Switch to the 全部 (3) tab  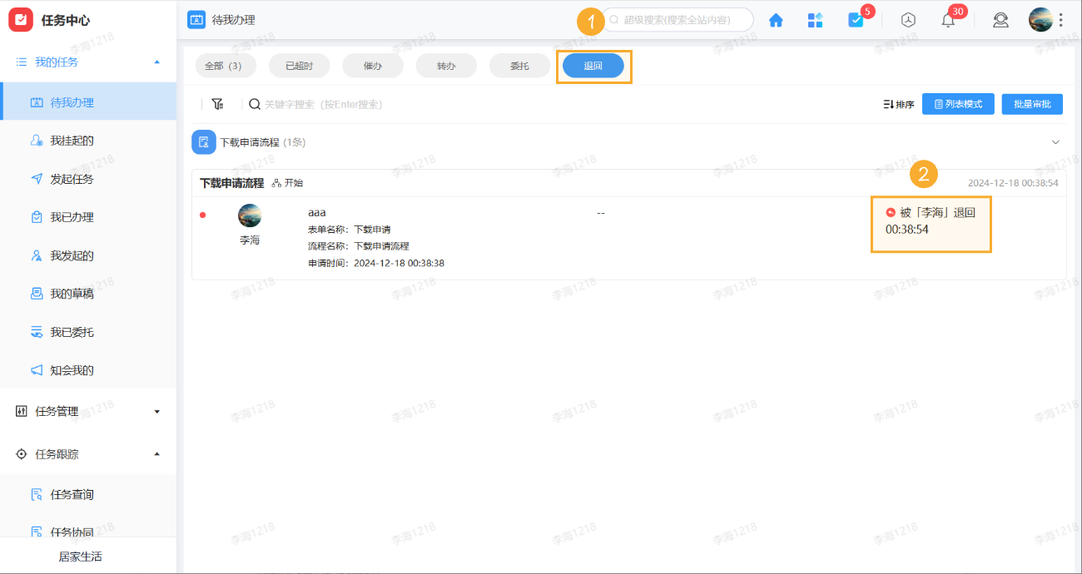pyautogui.click(x=225, y=65)
